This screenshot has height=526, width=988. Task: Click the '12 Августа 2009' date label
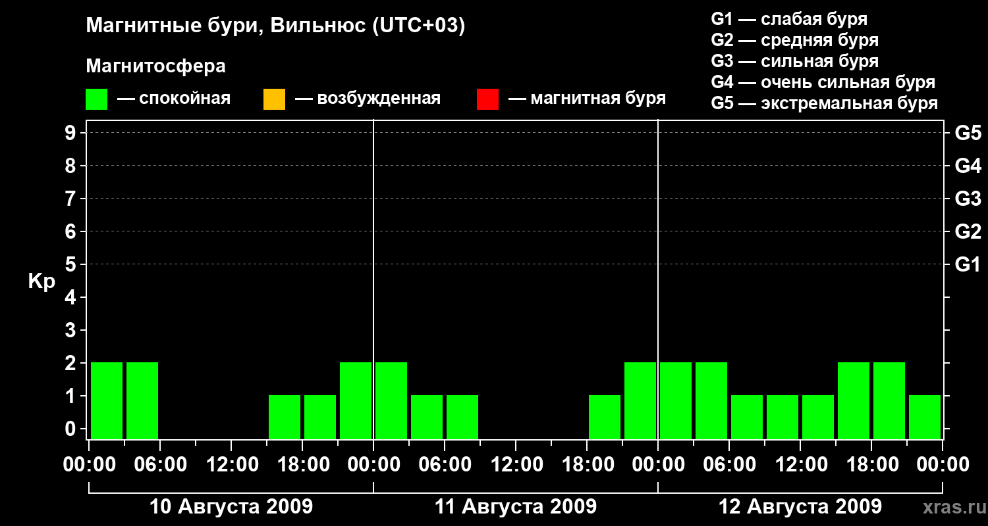(x=800, y=507)
